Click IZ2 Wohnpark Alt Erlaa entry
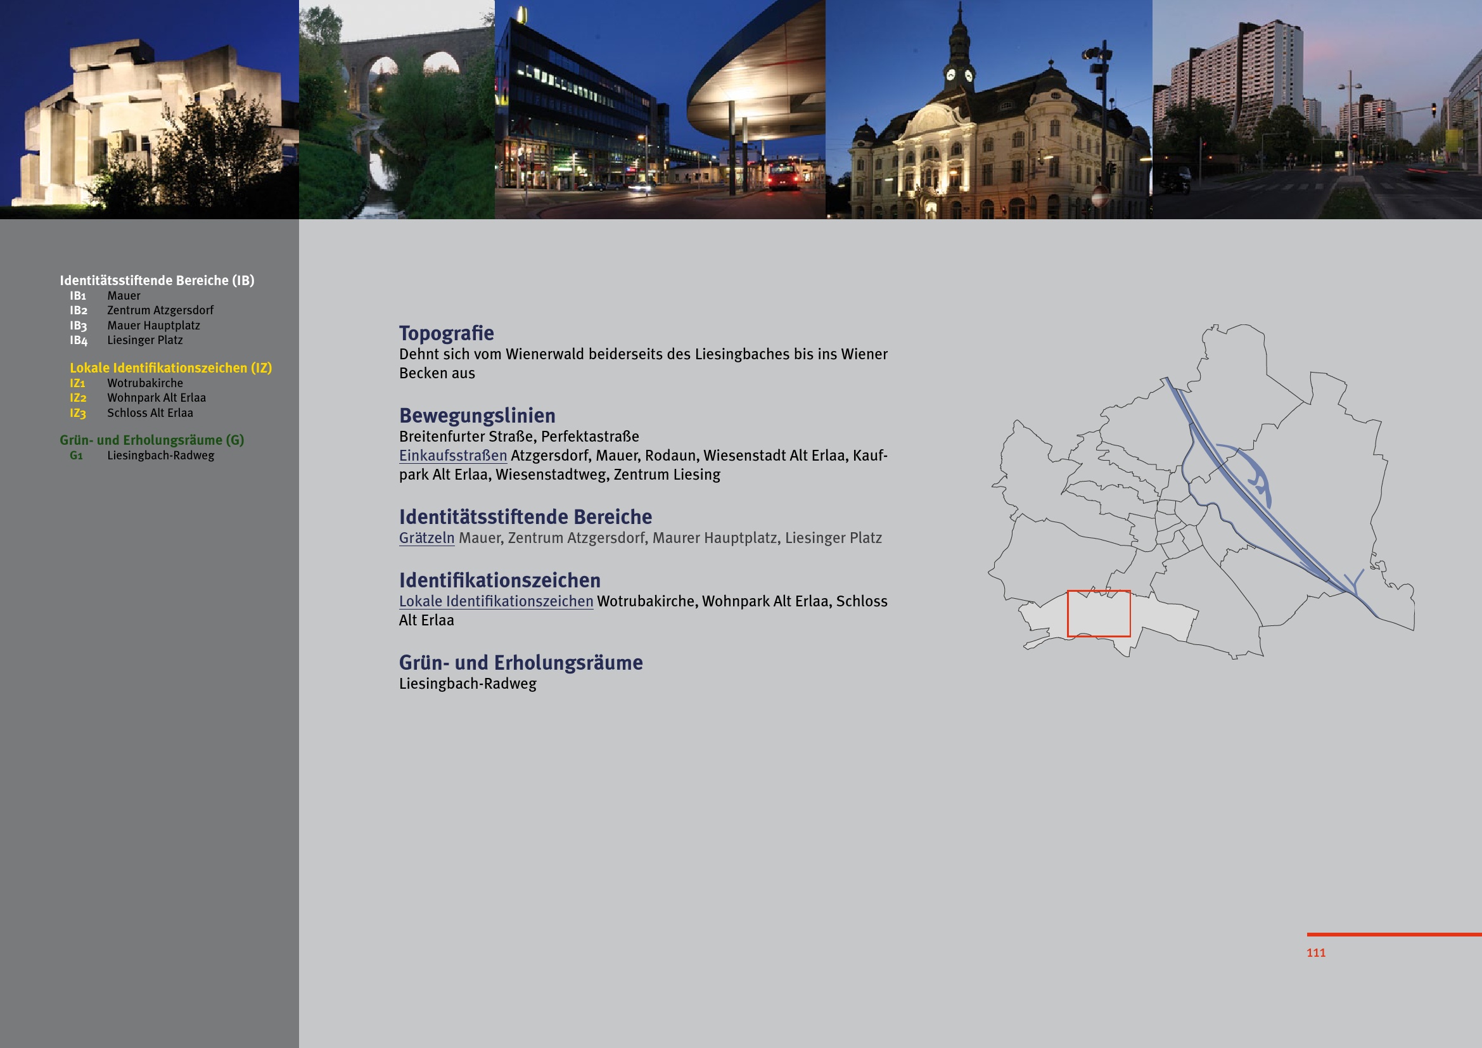Image resolution: width=1482 pixels, height=1048 pixels. [x=157, y=398]
